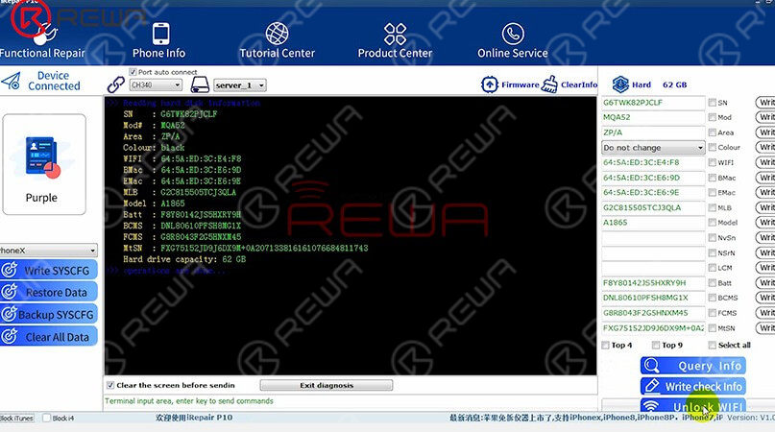The height and width of the screenshot is (432, 775).
Task: Click the Write SYSCFG button
Action: [x=48, y=271]
